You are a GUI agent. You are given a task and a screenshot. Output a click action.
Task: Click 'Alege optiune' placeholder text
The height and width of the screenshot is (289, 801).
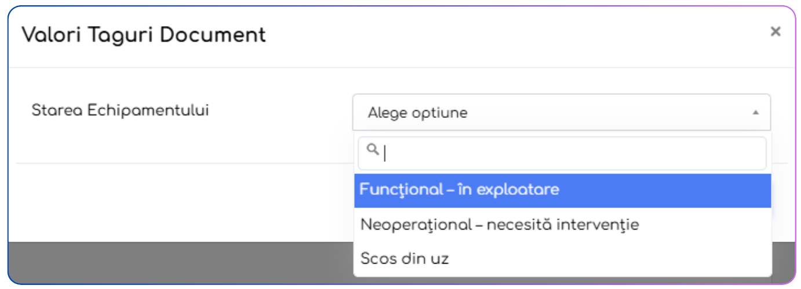pos(417,113)
